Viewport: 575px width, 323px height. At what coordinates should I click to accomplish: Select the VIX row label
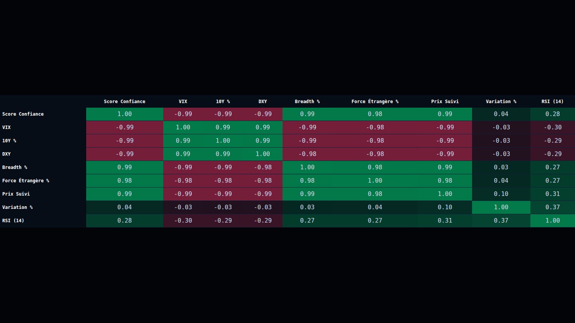(43, 127)
